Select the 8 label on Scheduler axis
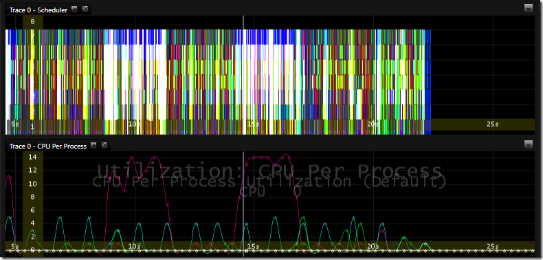The width and height of the screenshot is (543, 260). pyautogui.click(x=32, y=22)
